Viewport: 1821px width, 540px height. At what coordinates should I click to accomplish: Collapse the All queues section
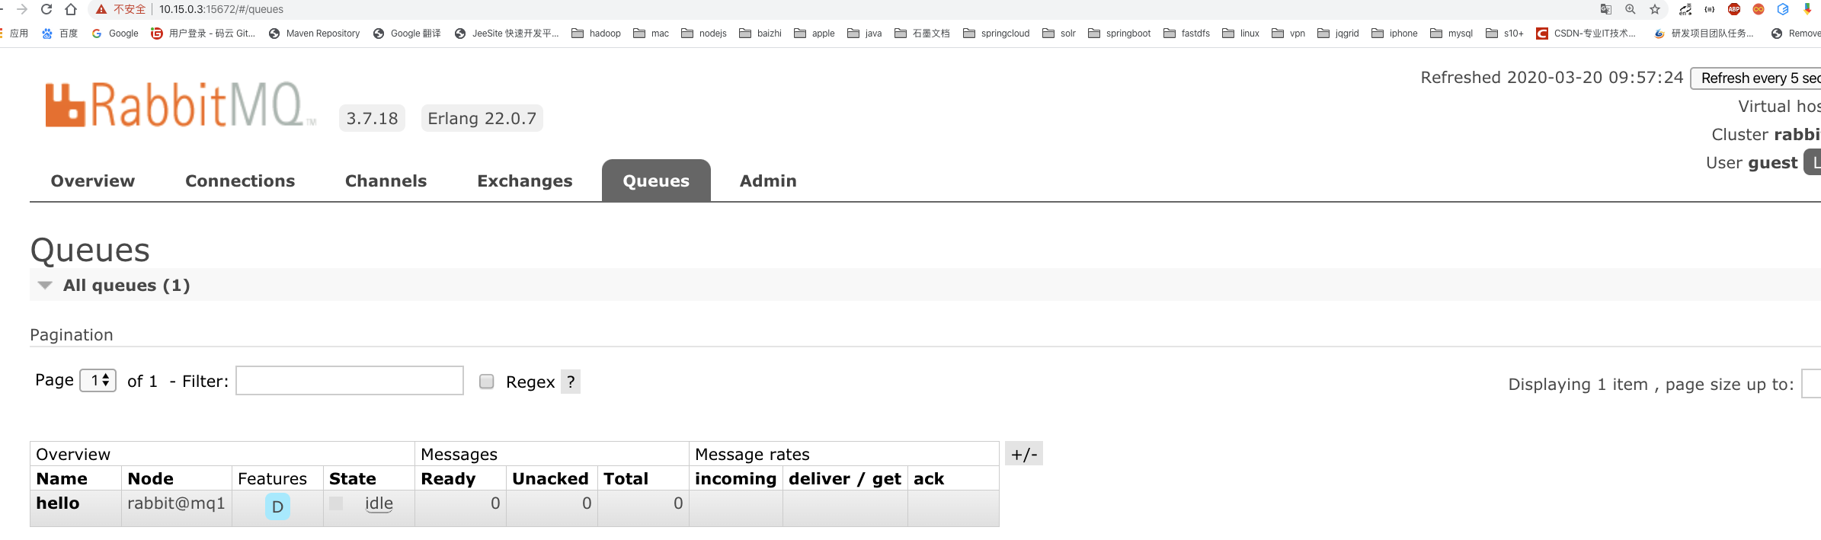(45, 286)
